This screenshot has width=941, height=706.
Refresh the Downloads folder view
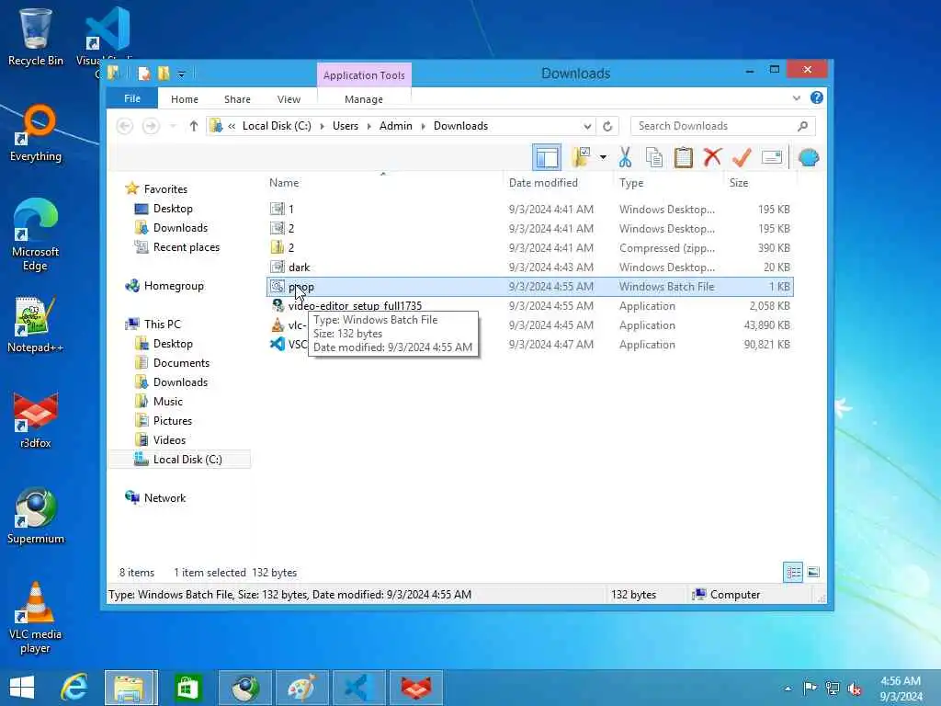(x=607, y=126)
